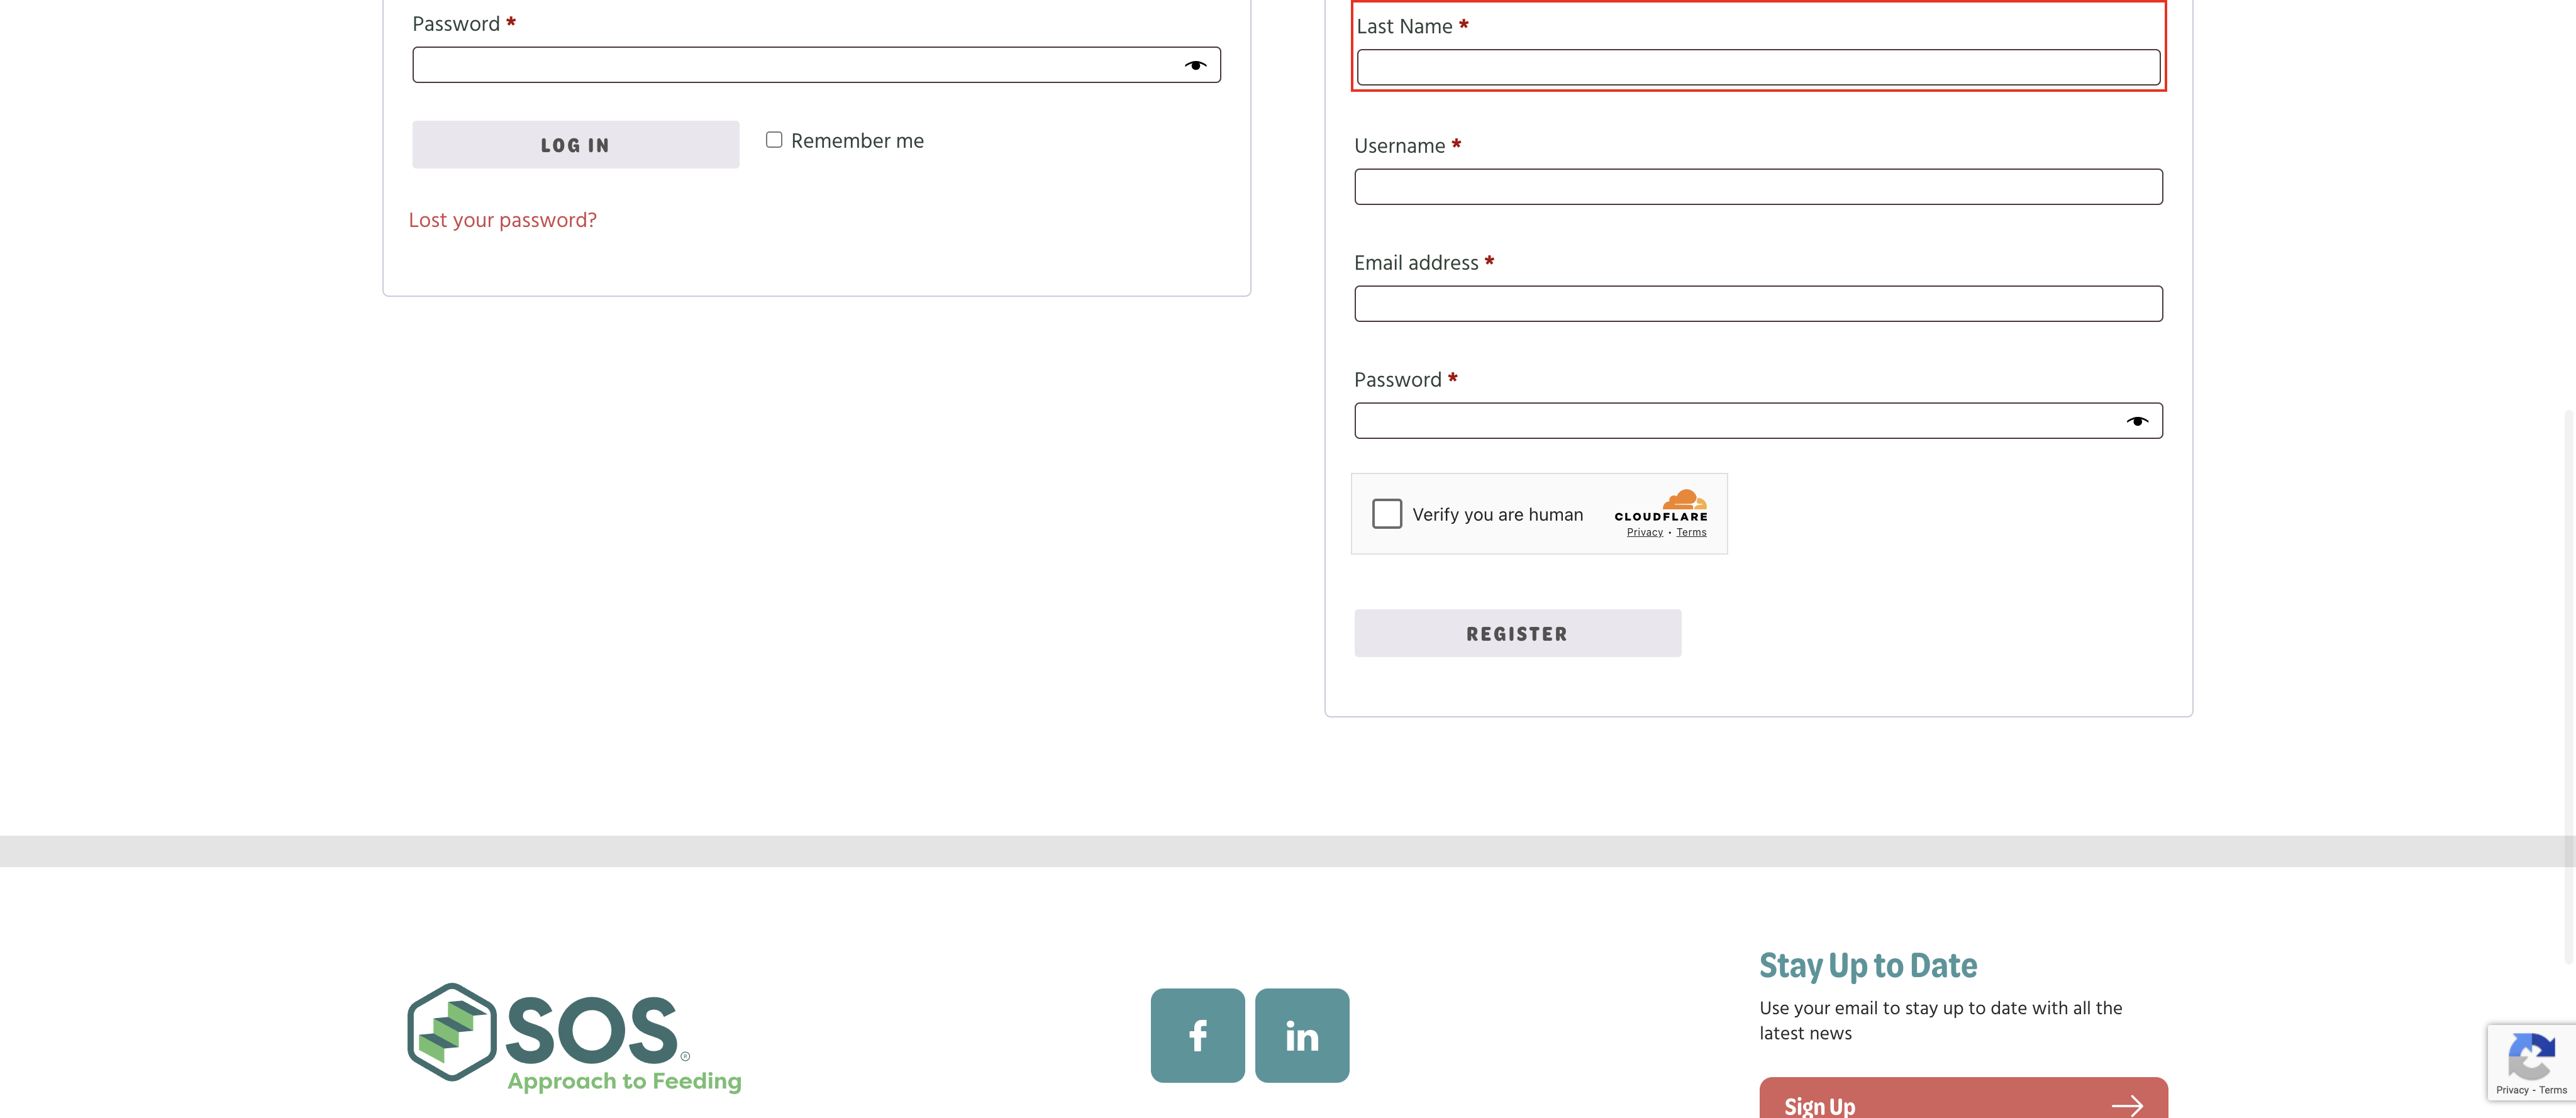Open the Facebook social icon
This screenshot has height=1118, width=2576.
point(1197,1035)
